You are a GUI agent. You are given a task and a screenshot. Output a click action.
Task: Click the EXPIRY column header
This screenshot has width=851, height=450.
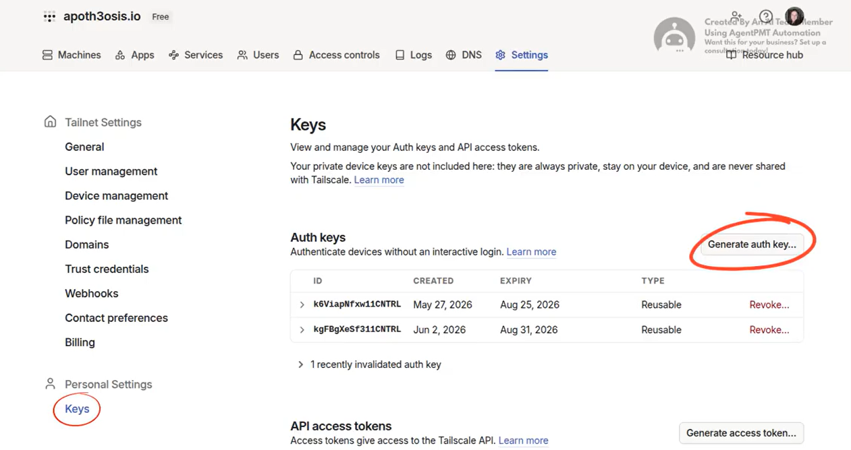point(516,281)
